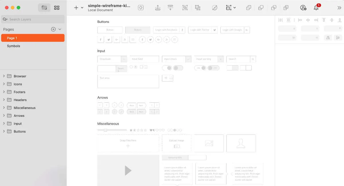Select Page 1 in pages list
The height and width of the screenshot is (186, 344).
coord(33,38)
